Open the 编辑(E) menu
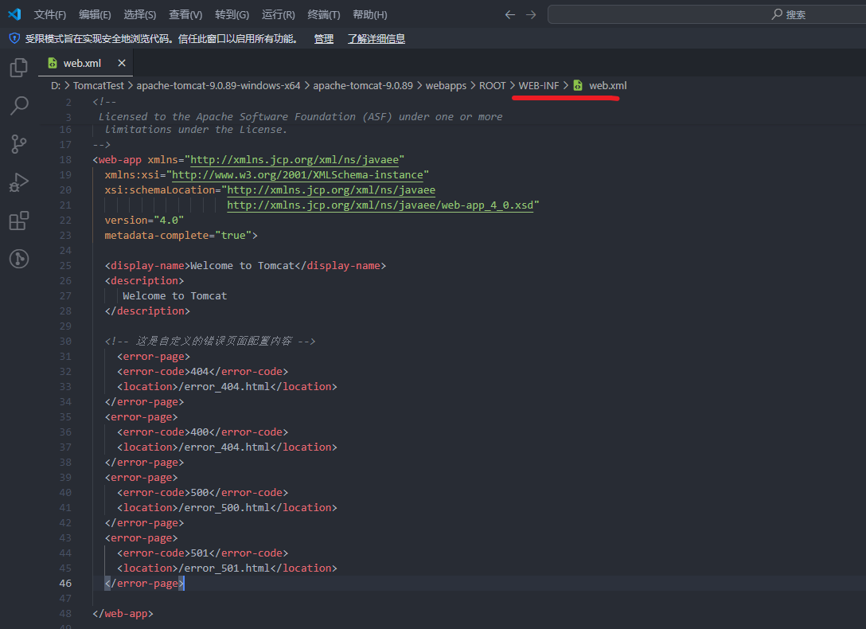866x629 pixels. point(95,15)
